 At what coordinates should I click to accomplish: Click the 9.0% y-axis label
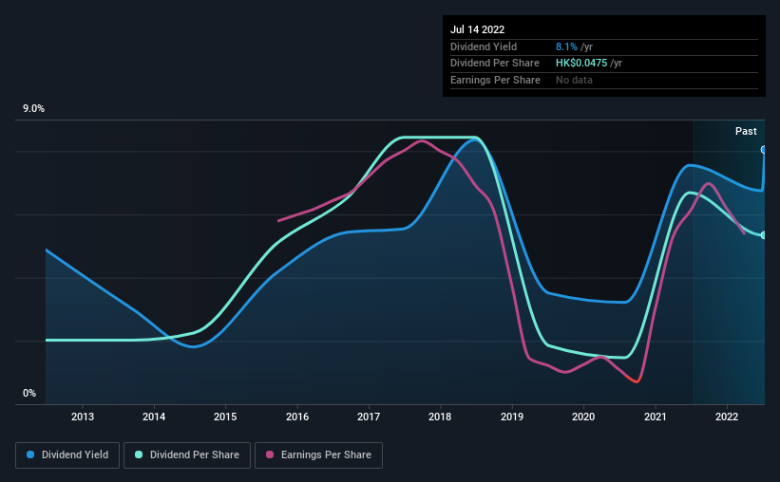point(33,109)
